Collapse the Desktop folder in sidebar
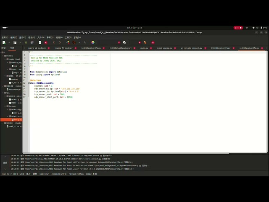The height and width of the screenshot is (202, 269). coord(3,56)
